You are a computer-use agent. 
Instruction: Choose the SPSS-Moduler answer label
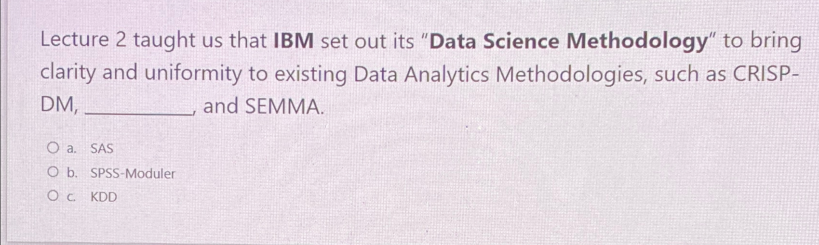[133, 173]
